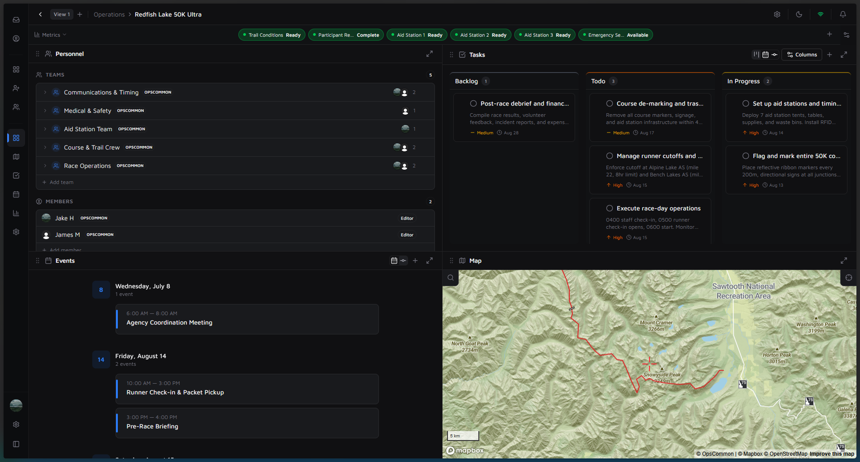The height and width of the screenshot is (462, 860).
Task: Switch Tasks to calendar view
Action: (765, 55)
